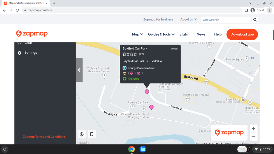274x154 pixels.
Task: Click the Portree Square monument marker
Action: click(247, 59)
